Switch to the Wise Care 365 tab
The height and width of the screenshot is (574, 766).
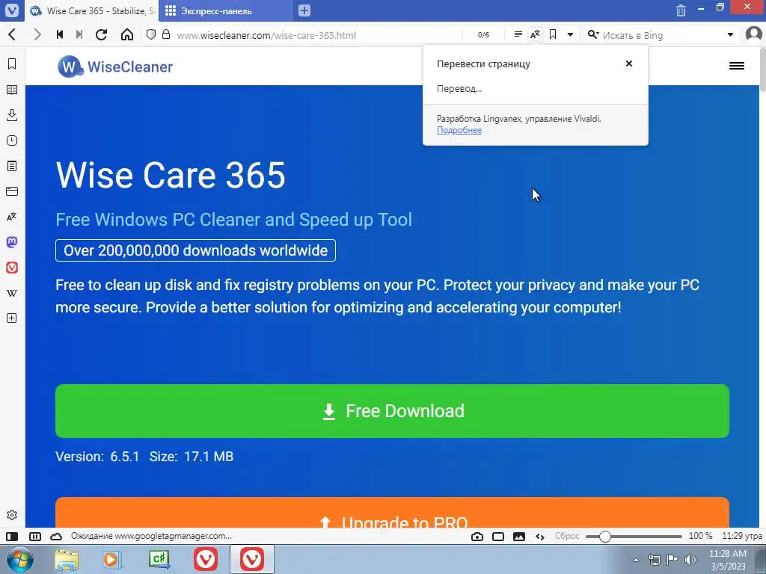tap(92, 10)
